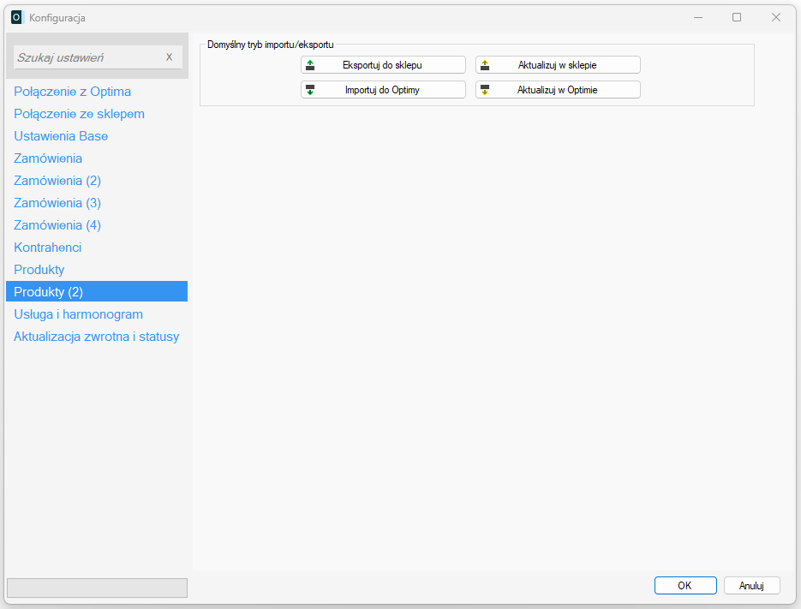The width and height of the screenshot is (801, 609).
Task: Click the green up-arrow icon on Eksportuj do sklepu
Action: [x=310, y=65]
